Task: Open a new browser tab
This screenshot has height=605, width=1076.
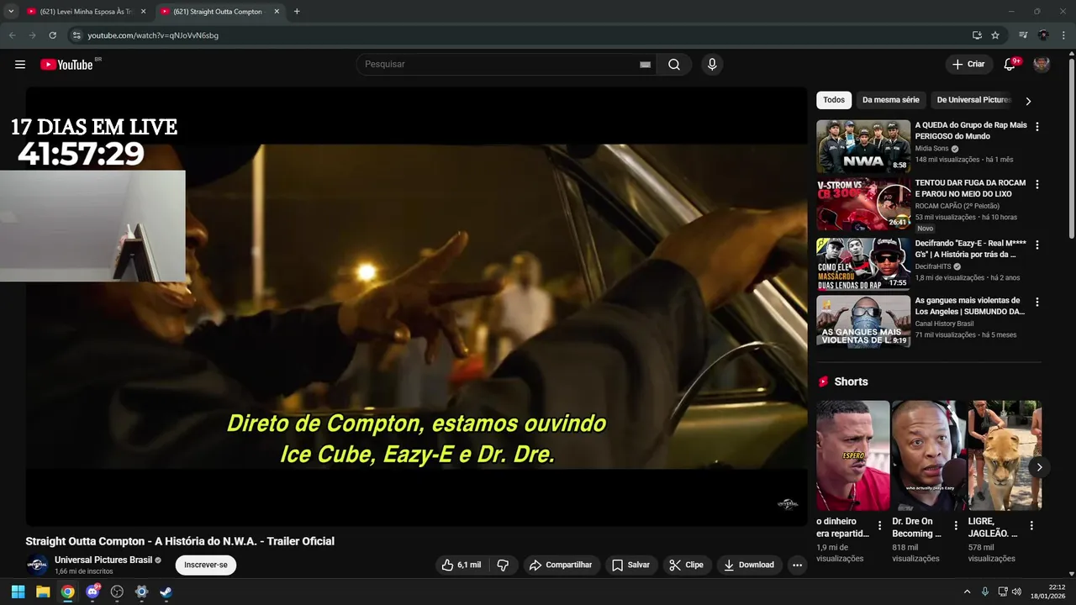Action: [297, 12]
